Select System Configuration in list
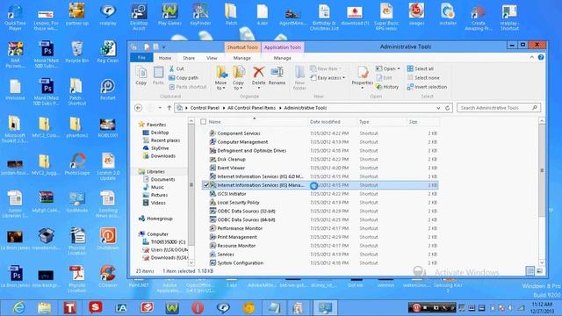Image resolution: width=562 pixels, height=316 pixels. (x=240, y=263)
